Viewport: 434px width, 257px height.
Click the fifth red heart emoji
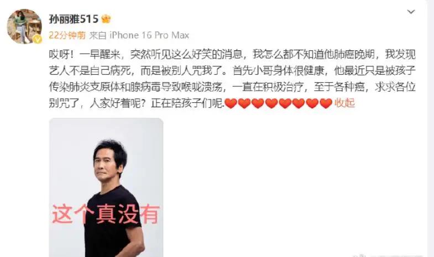285,103
